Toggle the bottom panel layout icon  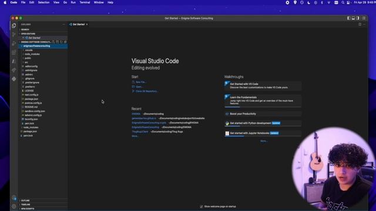353,18
